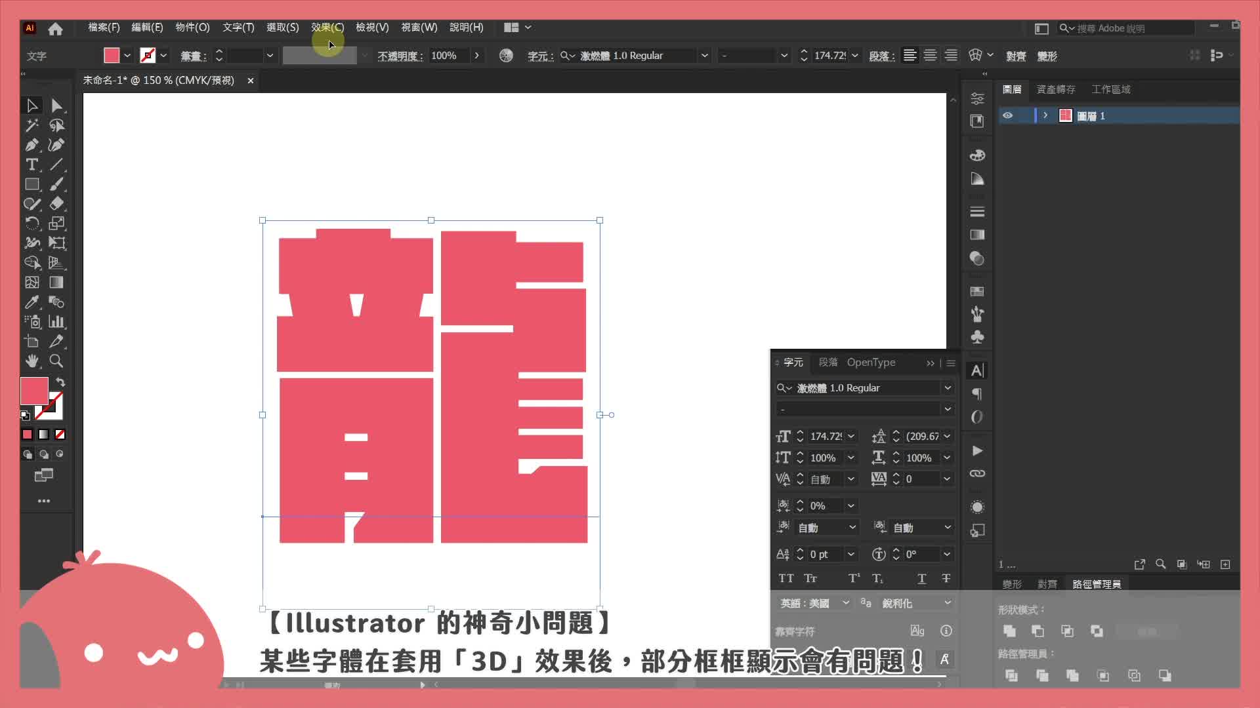Select the Direct Selection tool
This screenshot has height=708, width=1260.
click(x=56, y=106)
